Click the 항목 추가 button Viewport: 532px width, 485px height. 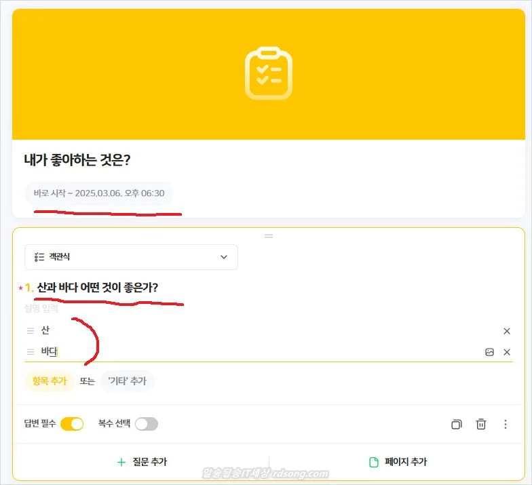(49, 381)
